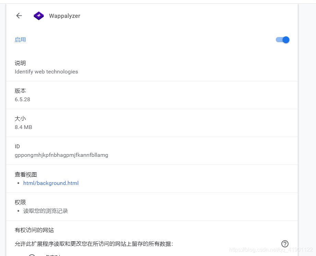Select the 版本 label

point(20,91)
